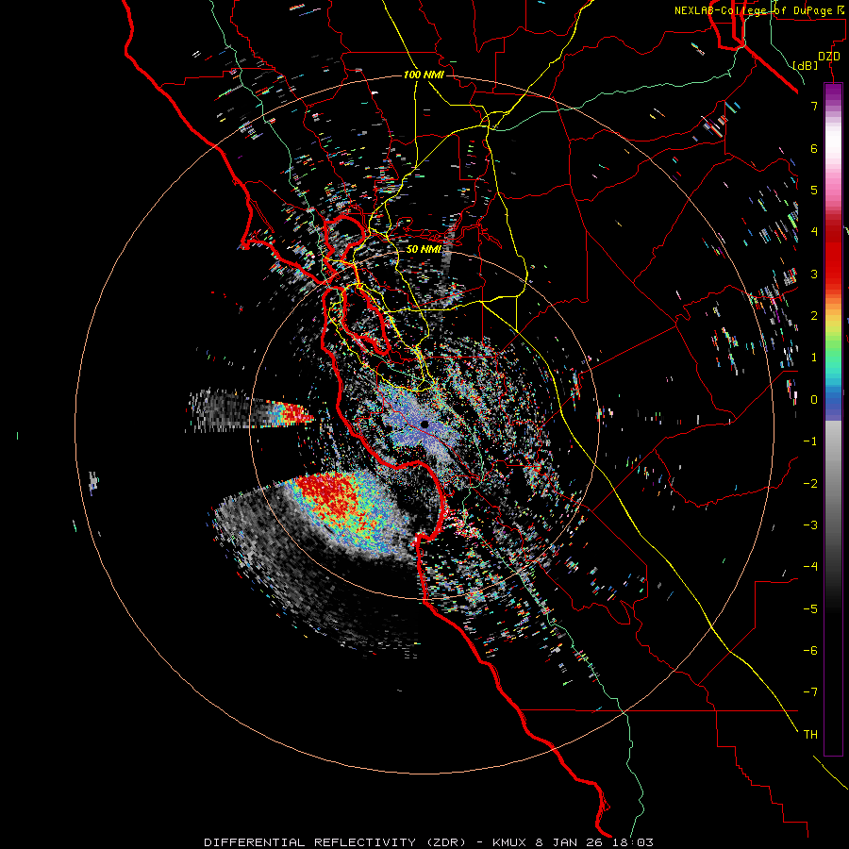
Task: Click the small red wedge echo west of radar
Action: 291,413
